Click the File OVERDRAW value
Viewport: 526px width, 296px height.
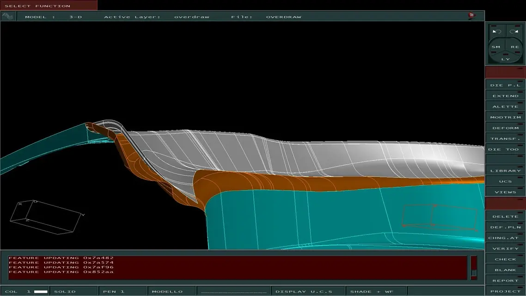point(283,17)
